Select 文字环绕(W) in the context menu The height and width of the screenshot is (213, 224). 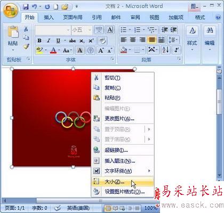[x=122, y=171]
